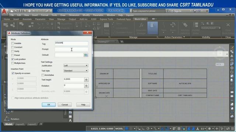The image size is (236, 132).
Task: Enable Multiple lines checkbox
Action: [13, 63]
